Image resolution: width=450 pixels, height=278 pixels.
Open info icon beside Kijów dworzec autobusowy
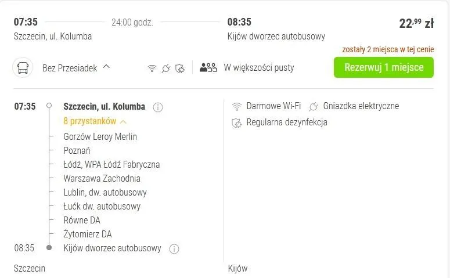point(174,249)
